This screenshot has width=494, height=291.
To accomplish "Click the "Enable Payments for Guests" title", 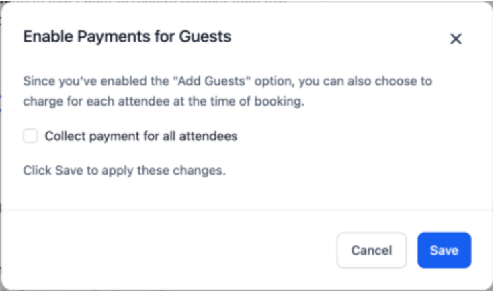I will (x=127, y=37).
